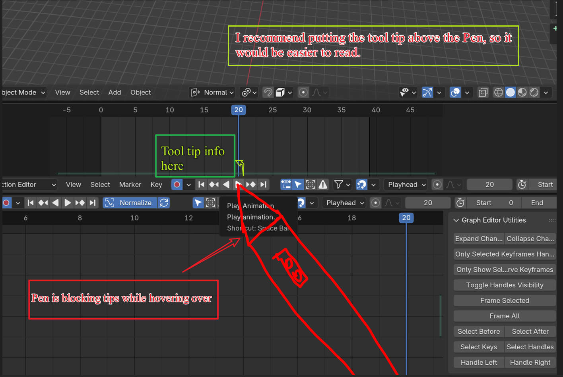The width and height of the screenshot is (563, 377).
Task: Click the warning triangle icon in Action Editor
Action: tap(323, 185)
